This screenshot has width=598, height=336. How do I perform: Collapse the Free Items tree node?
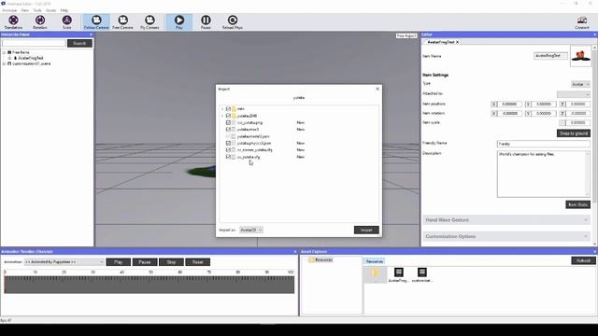[4, 52]
